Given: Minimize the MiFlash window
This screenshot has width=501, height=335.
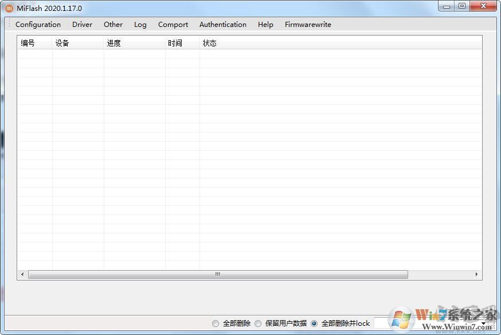Looking at the screenshot, I should (x=445, y=7).
